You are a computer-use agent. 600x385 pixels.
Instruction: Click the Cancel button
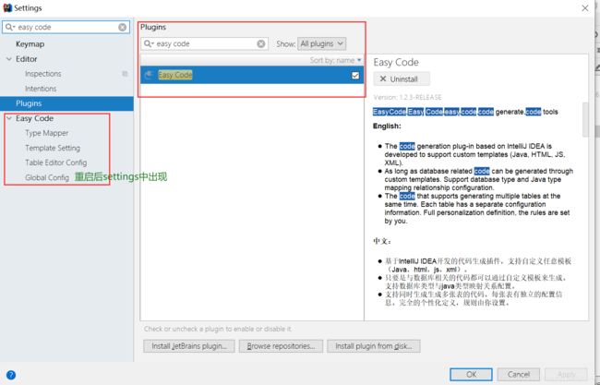pos(519,374)
